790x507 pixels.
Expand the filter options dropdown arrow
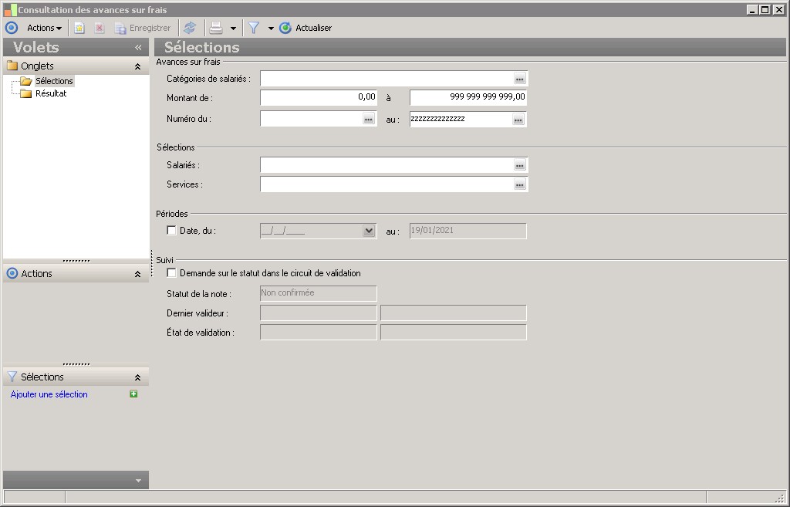pyautogui.click(x=271, y=28)
